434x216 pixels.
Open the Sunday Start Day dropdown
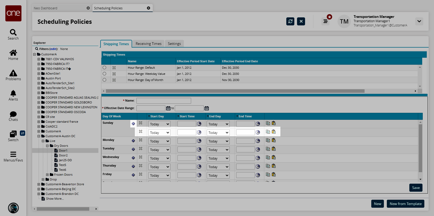click(x=159, y=124)
